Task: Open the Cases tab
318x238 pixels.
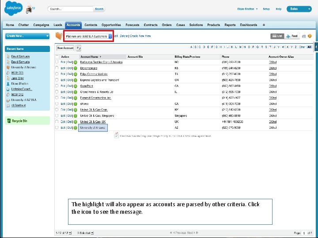Action: coord(181,25)
